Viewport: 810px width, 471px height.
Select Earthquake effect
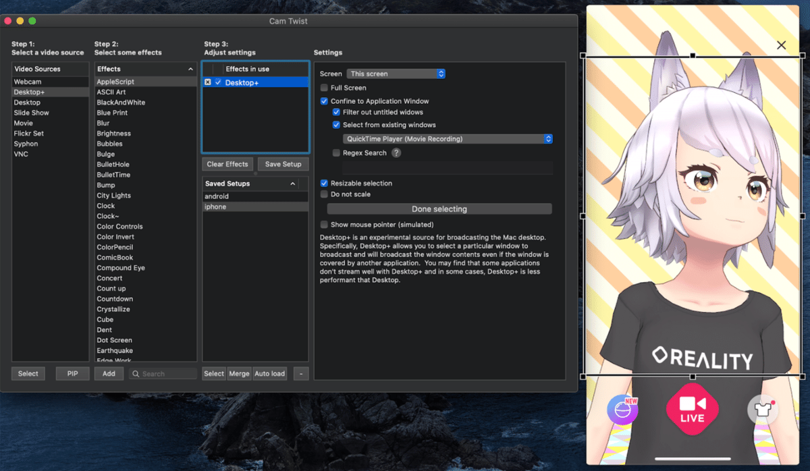pyautogui.click(x=145, y=351)
